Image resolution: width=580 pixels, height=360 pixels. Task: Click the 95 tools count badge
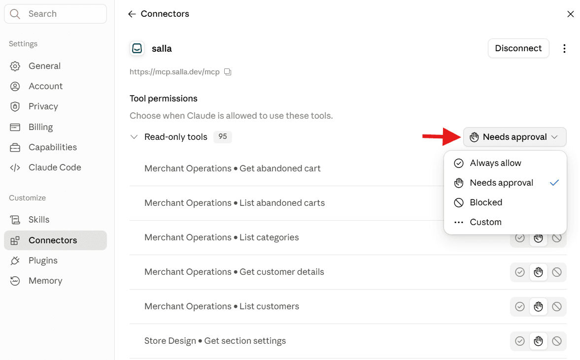[223, 137]
